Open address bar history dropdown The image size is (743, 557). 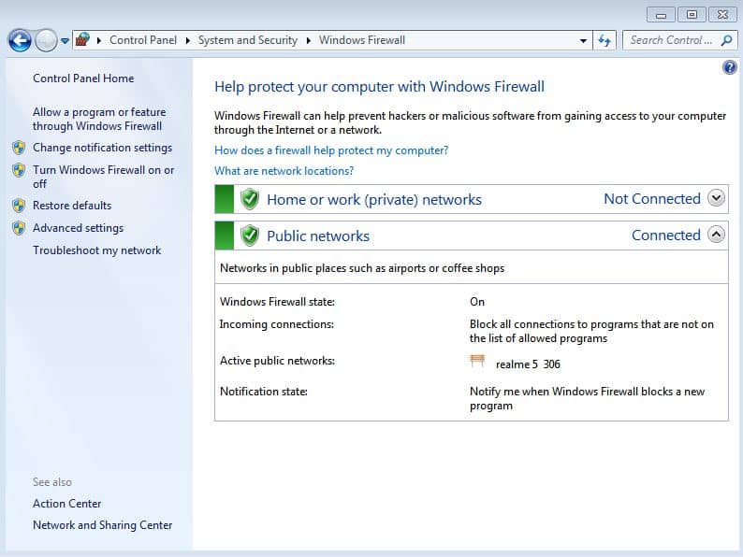(583, 41)
